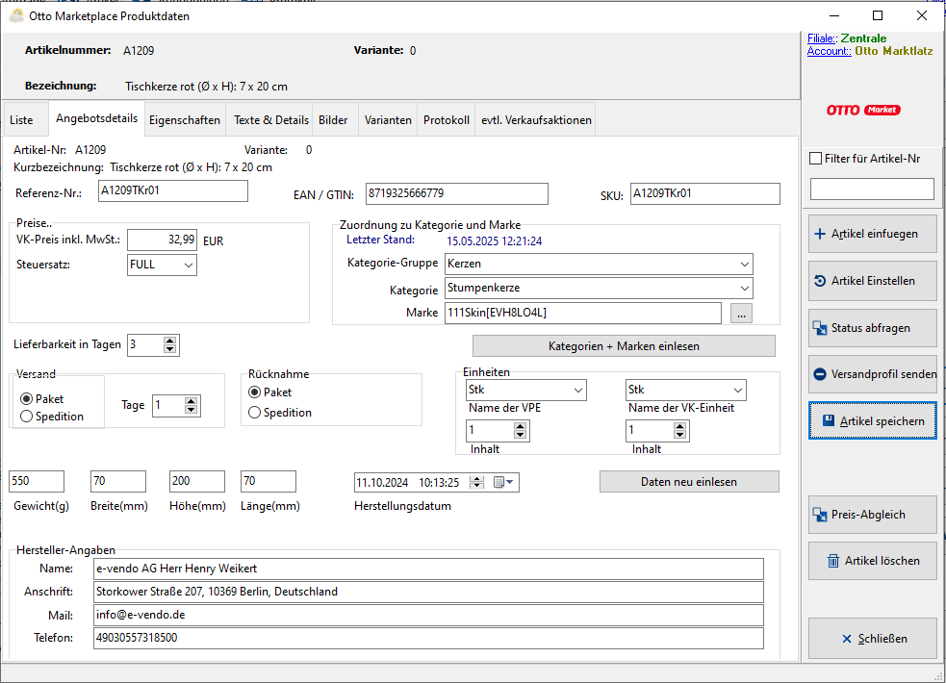Click the Schließen button

point(873,639)
